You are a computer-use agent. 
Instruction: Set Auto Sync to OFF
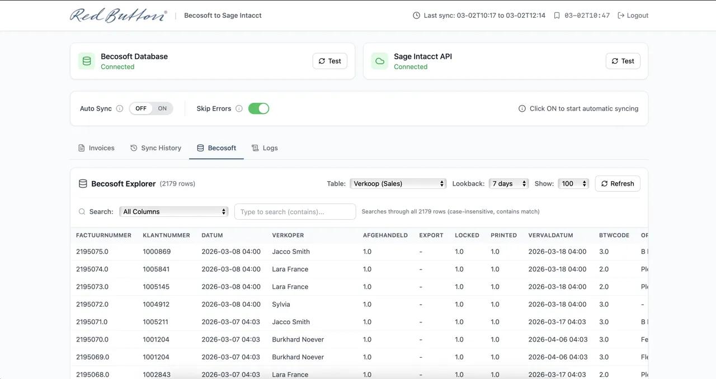tap(141, 108)
